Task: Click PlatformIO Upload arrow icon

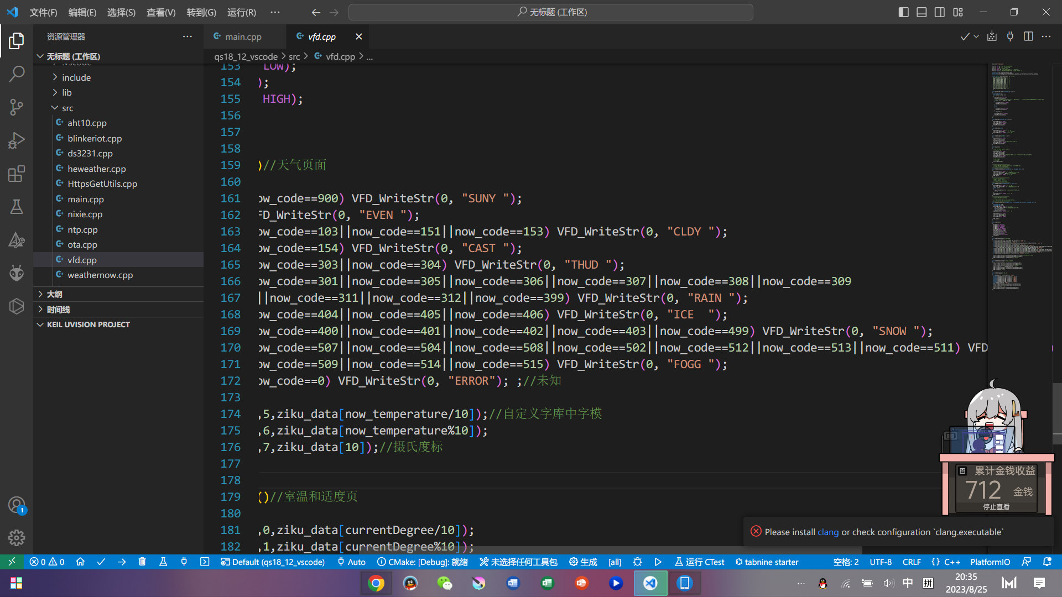Action: coord(122,562)
